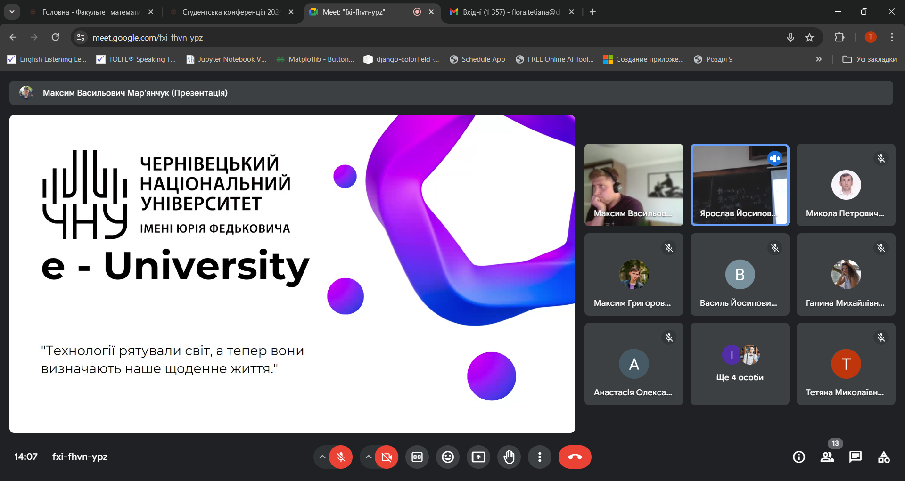Bookmark this page with star icon
This screenshot has width=905, height=481.
click(809, 37)
